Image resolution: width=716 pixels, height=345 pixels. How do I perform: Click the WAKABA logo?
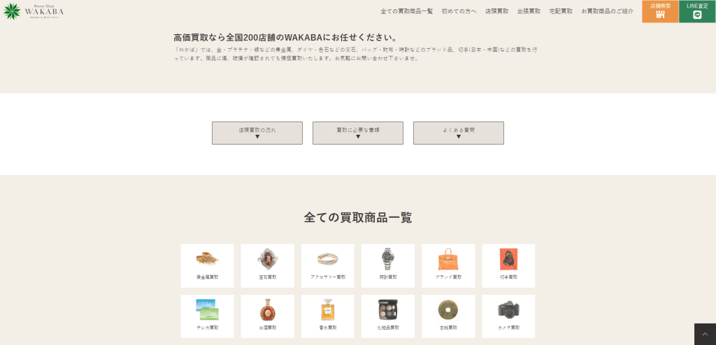coord(34,11)
